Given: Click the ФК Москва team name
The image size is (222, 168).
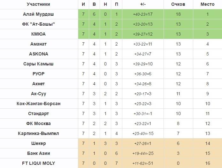Looking at the screenshot, I should (38, 123).
